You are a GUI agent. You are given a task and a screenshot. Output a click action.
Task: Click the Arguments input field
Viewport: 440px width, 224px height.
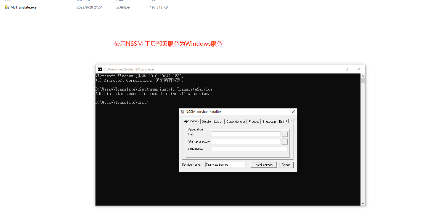pos(250,149)
